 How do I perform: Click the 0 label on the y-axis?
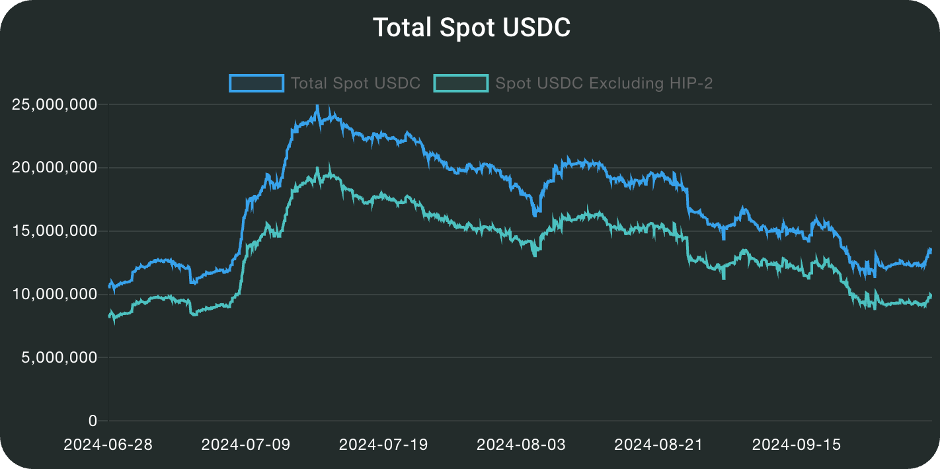click(93, 421)
